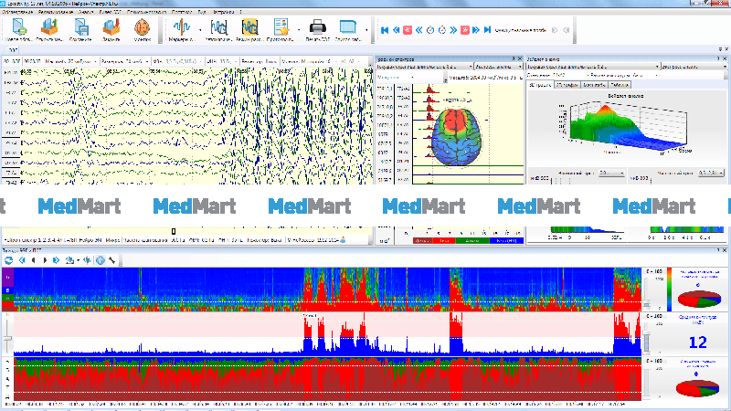The width and height of the screenshot is (731, 411).
Task: Open the protocol with star icon
Action: tap(281, 27)
